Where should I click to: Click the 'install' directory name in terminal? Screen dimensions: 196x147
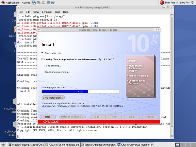[x=30, y=42]
